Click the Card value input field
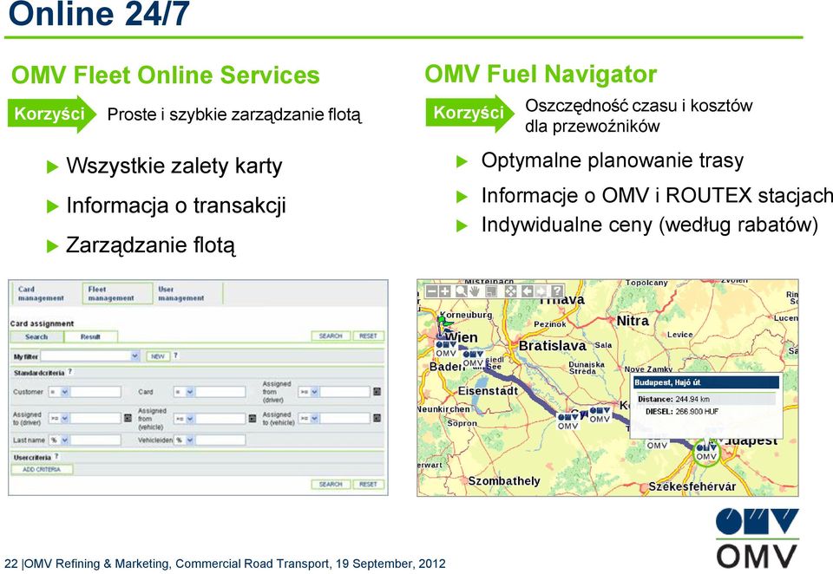This screenshot has height=574, width=833. pyautogui.click(x=220, y=392)
